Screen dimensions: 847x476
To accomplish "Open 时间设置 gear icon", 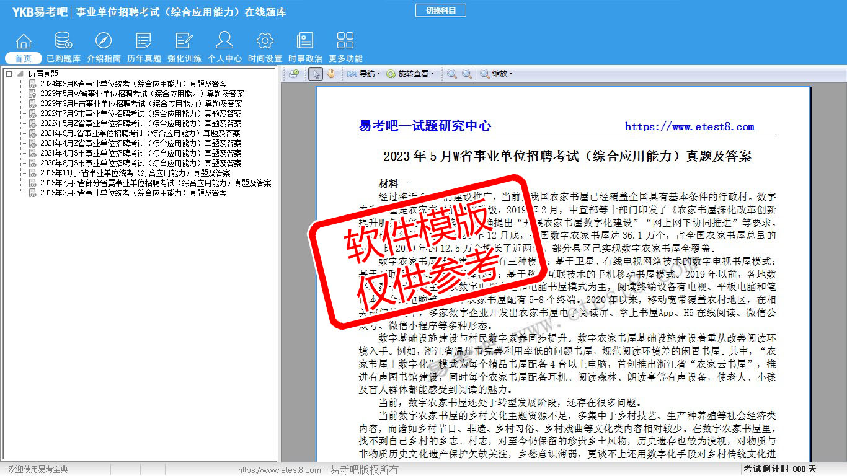I will (x=265, y=42).
